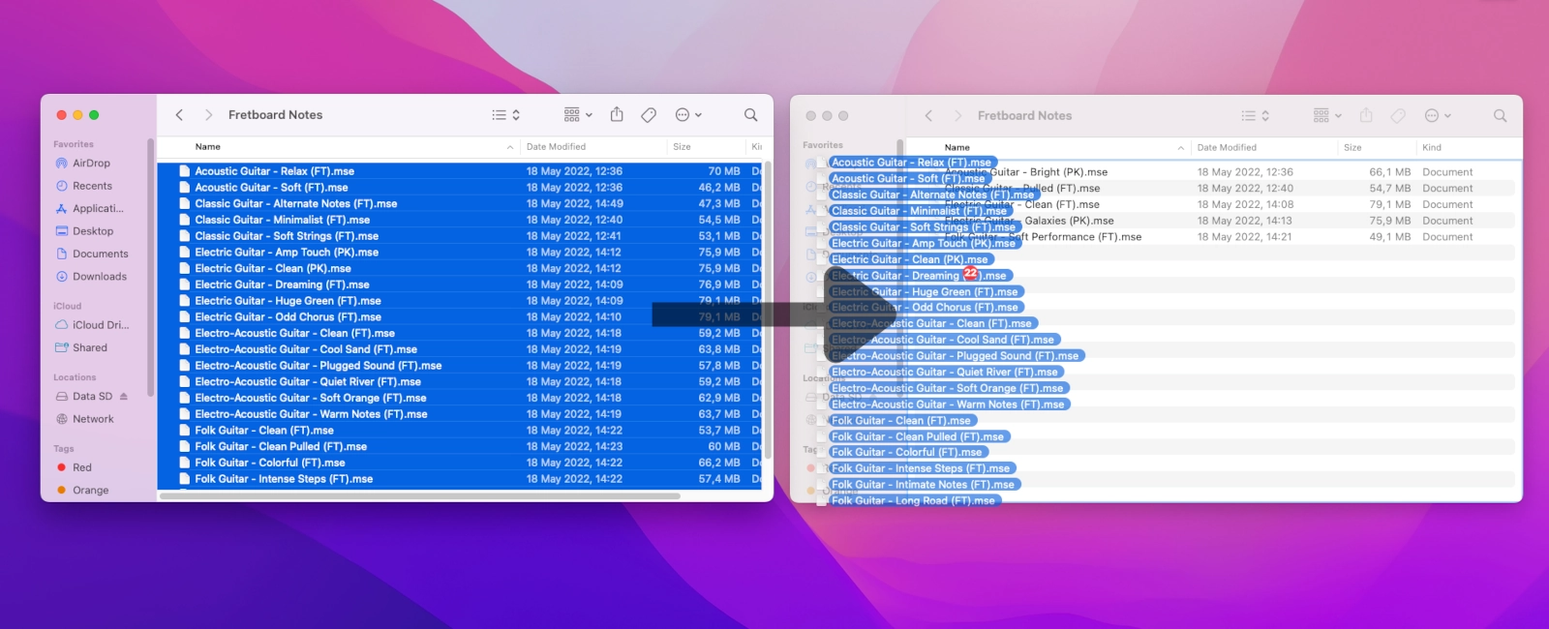Open AirDrop in the left sidebar
Screen dimensions: 1549x629
(92, 164)
